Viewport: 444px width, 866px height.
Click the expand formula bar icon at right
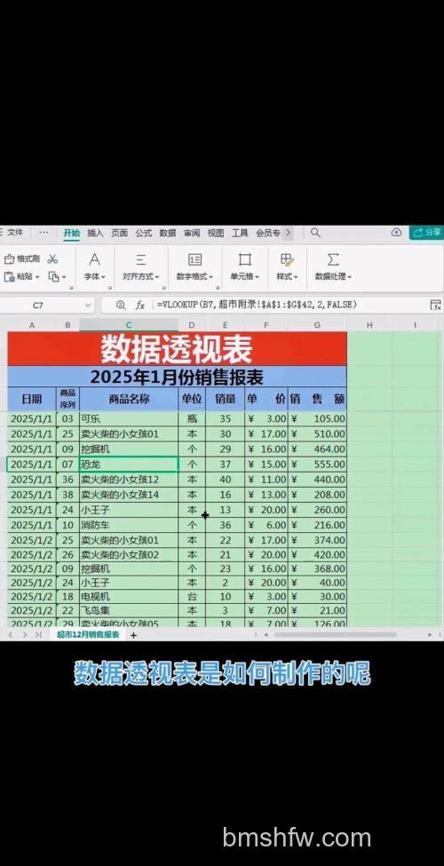point(435,305)
